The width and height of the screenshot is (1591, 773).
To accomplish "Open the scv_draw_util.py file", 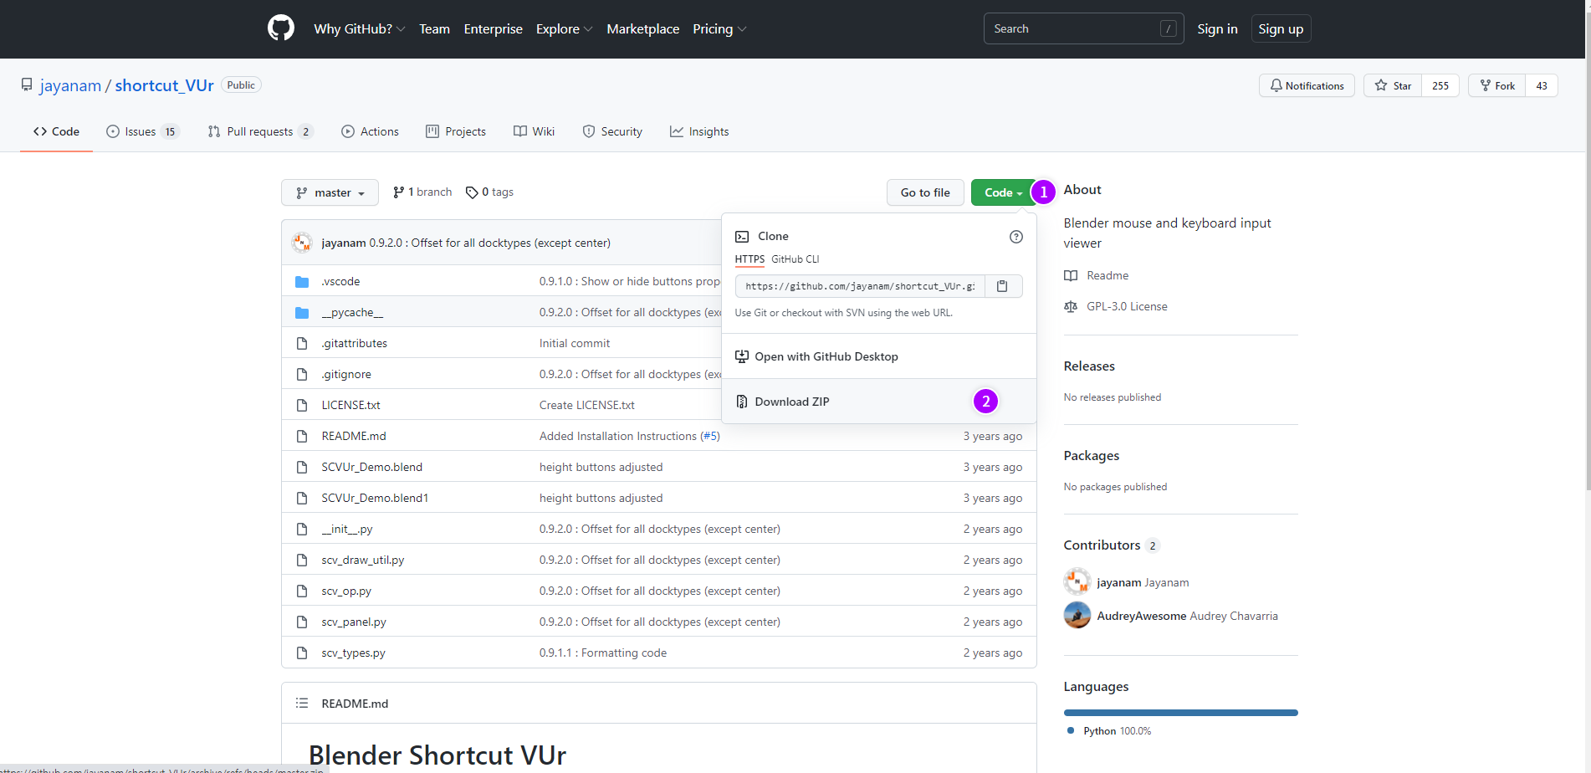I will 363,560.
